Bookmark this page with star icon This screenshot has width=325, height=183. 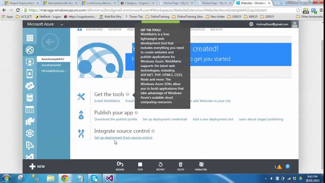(298, 10)
